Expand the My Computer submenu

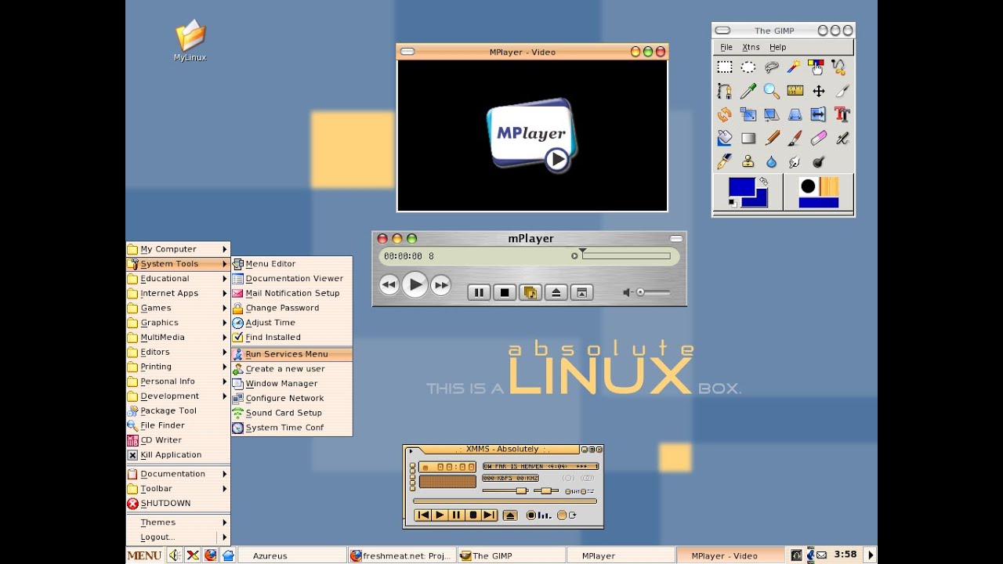click(x=178, y=249)
